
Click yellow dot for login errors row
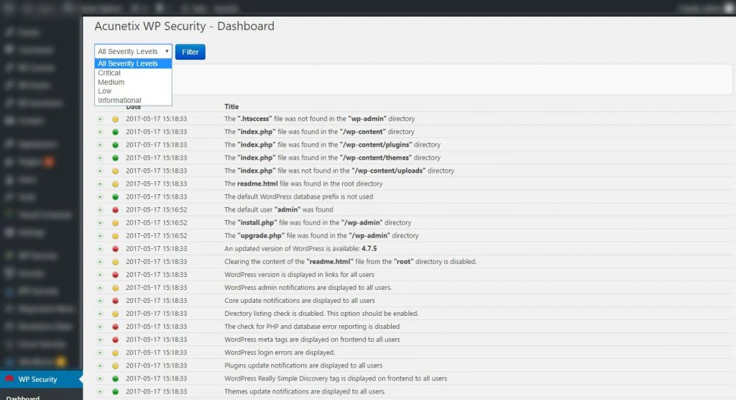[x=115, y=353]
